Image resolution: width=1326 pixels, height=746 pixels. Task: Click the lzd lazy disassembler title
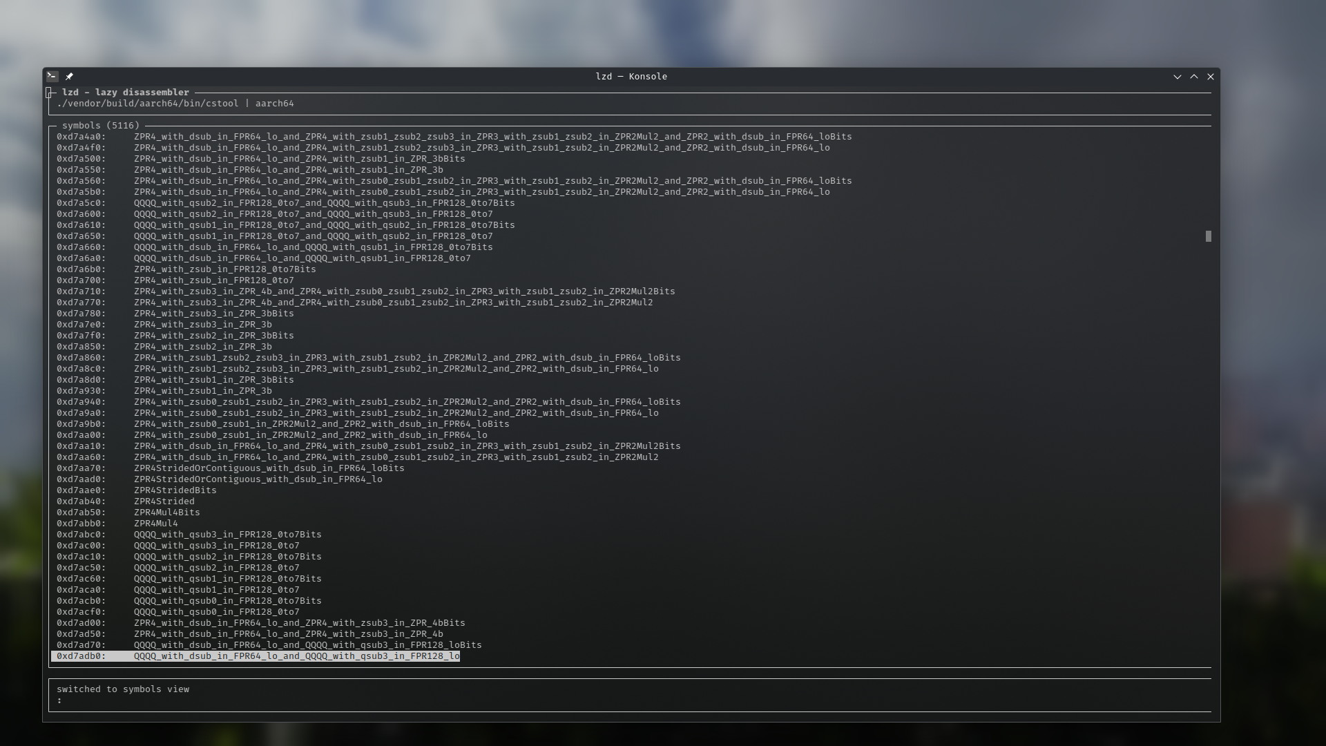(125, 93)
